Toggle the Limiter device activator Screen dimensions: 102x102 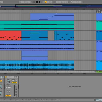[6, 77]
